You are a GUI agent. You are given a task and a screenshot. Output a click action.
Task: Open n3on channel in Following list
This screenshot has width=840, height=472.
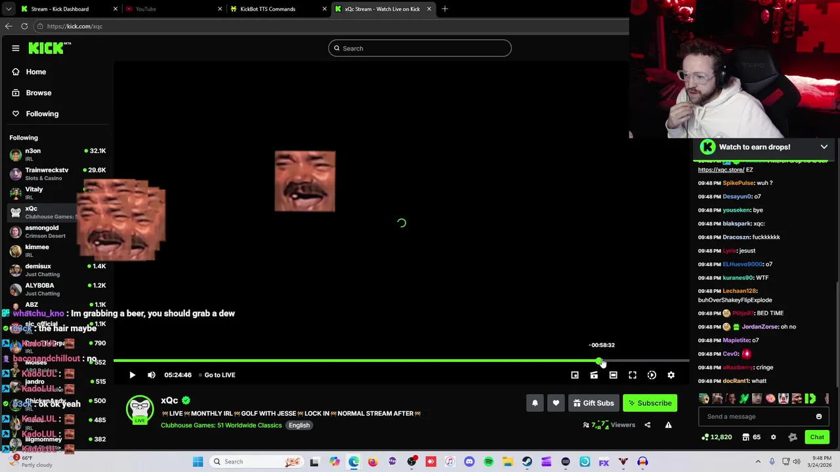pos(58,154)
